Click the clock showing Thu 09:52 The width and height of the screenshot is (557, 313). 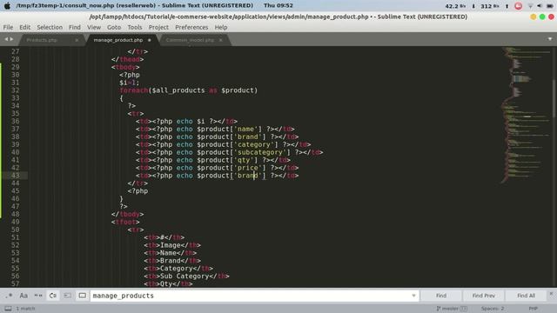[278, 6]
